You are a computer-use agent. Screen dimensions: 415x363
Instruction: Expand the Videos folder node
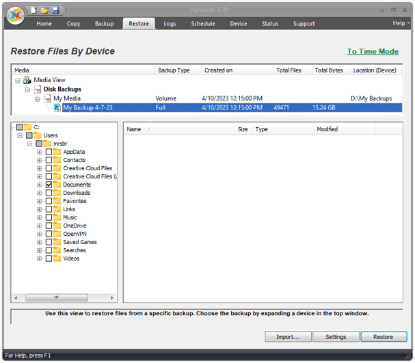(39, 258)
